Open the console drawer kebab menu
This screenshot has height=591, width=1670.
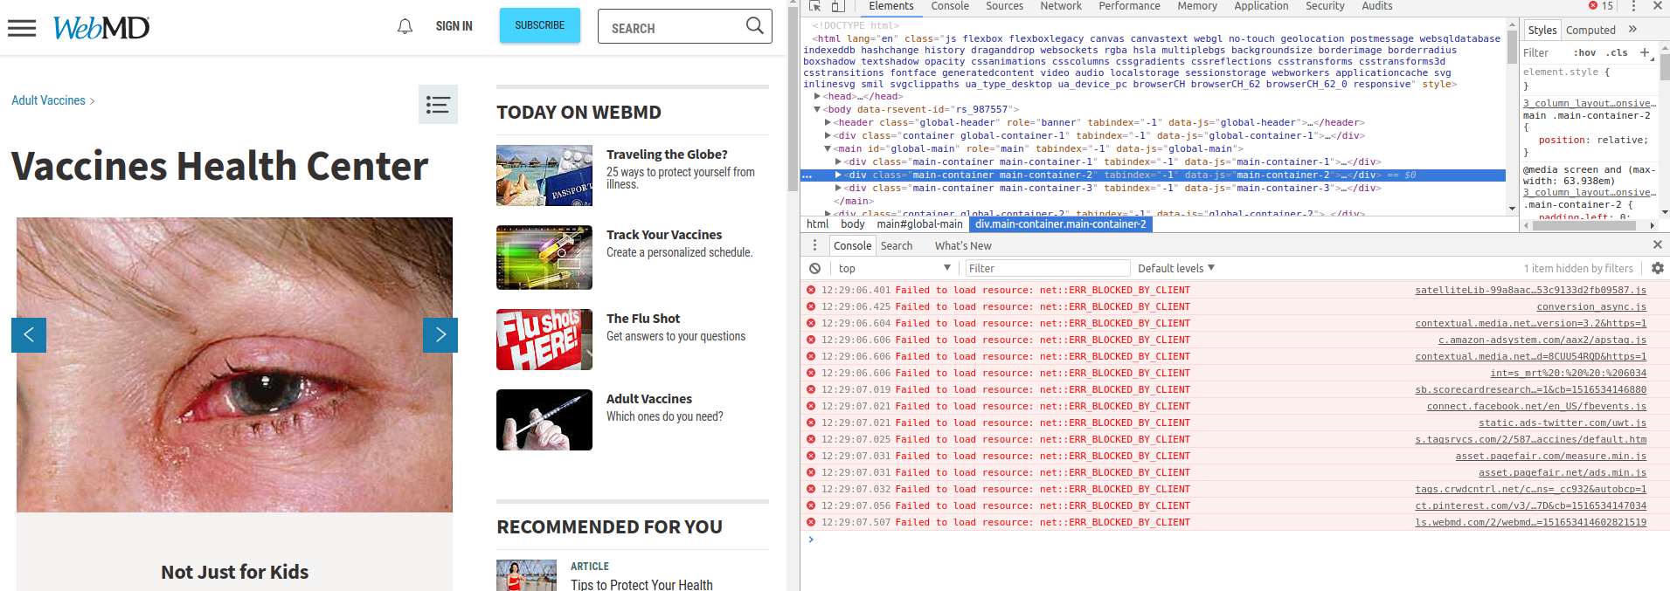(x=815, y=245)
